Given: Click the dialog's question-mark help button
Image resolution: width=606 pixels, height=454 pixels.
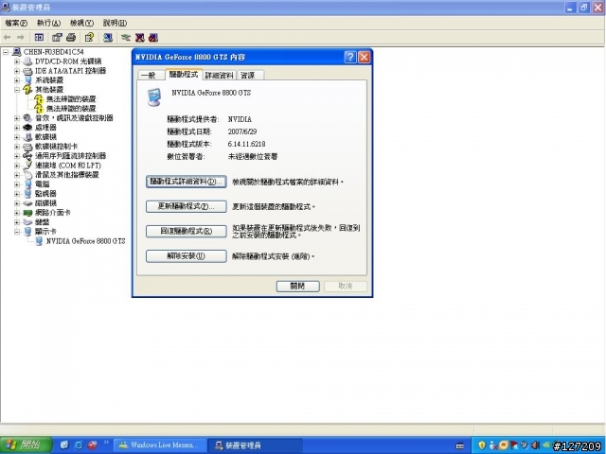Looking at the screenshot, I should pos(350,57).
